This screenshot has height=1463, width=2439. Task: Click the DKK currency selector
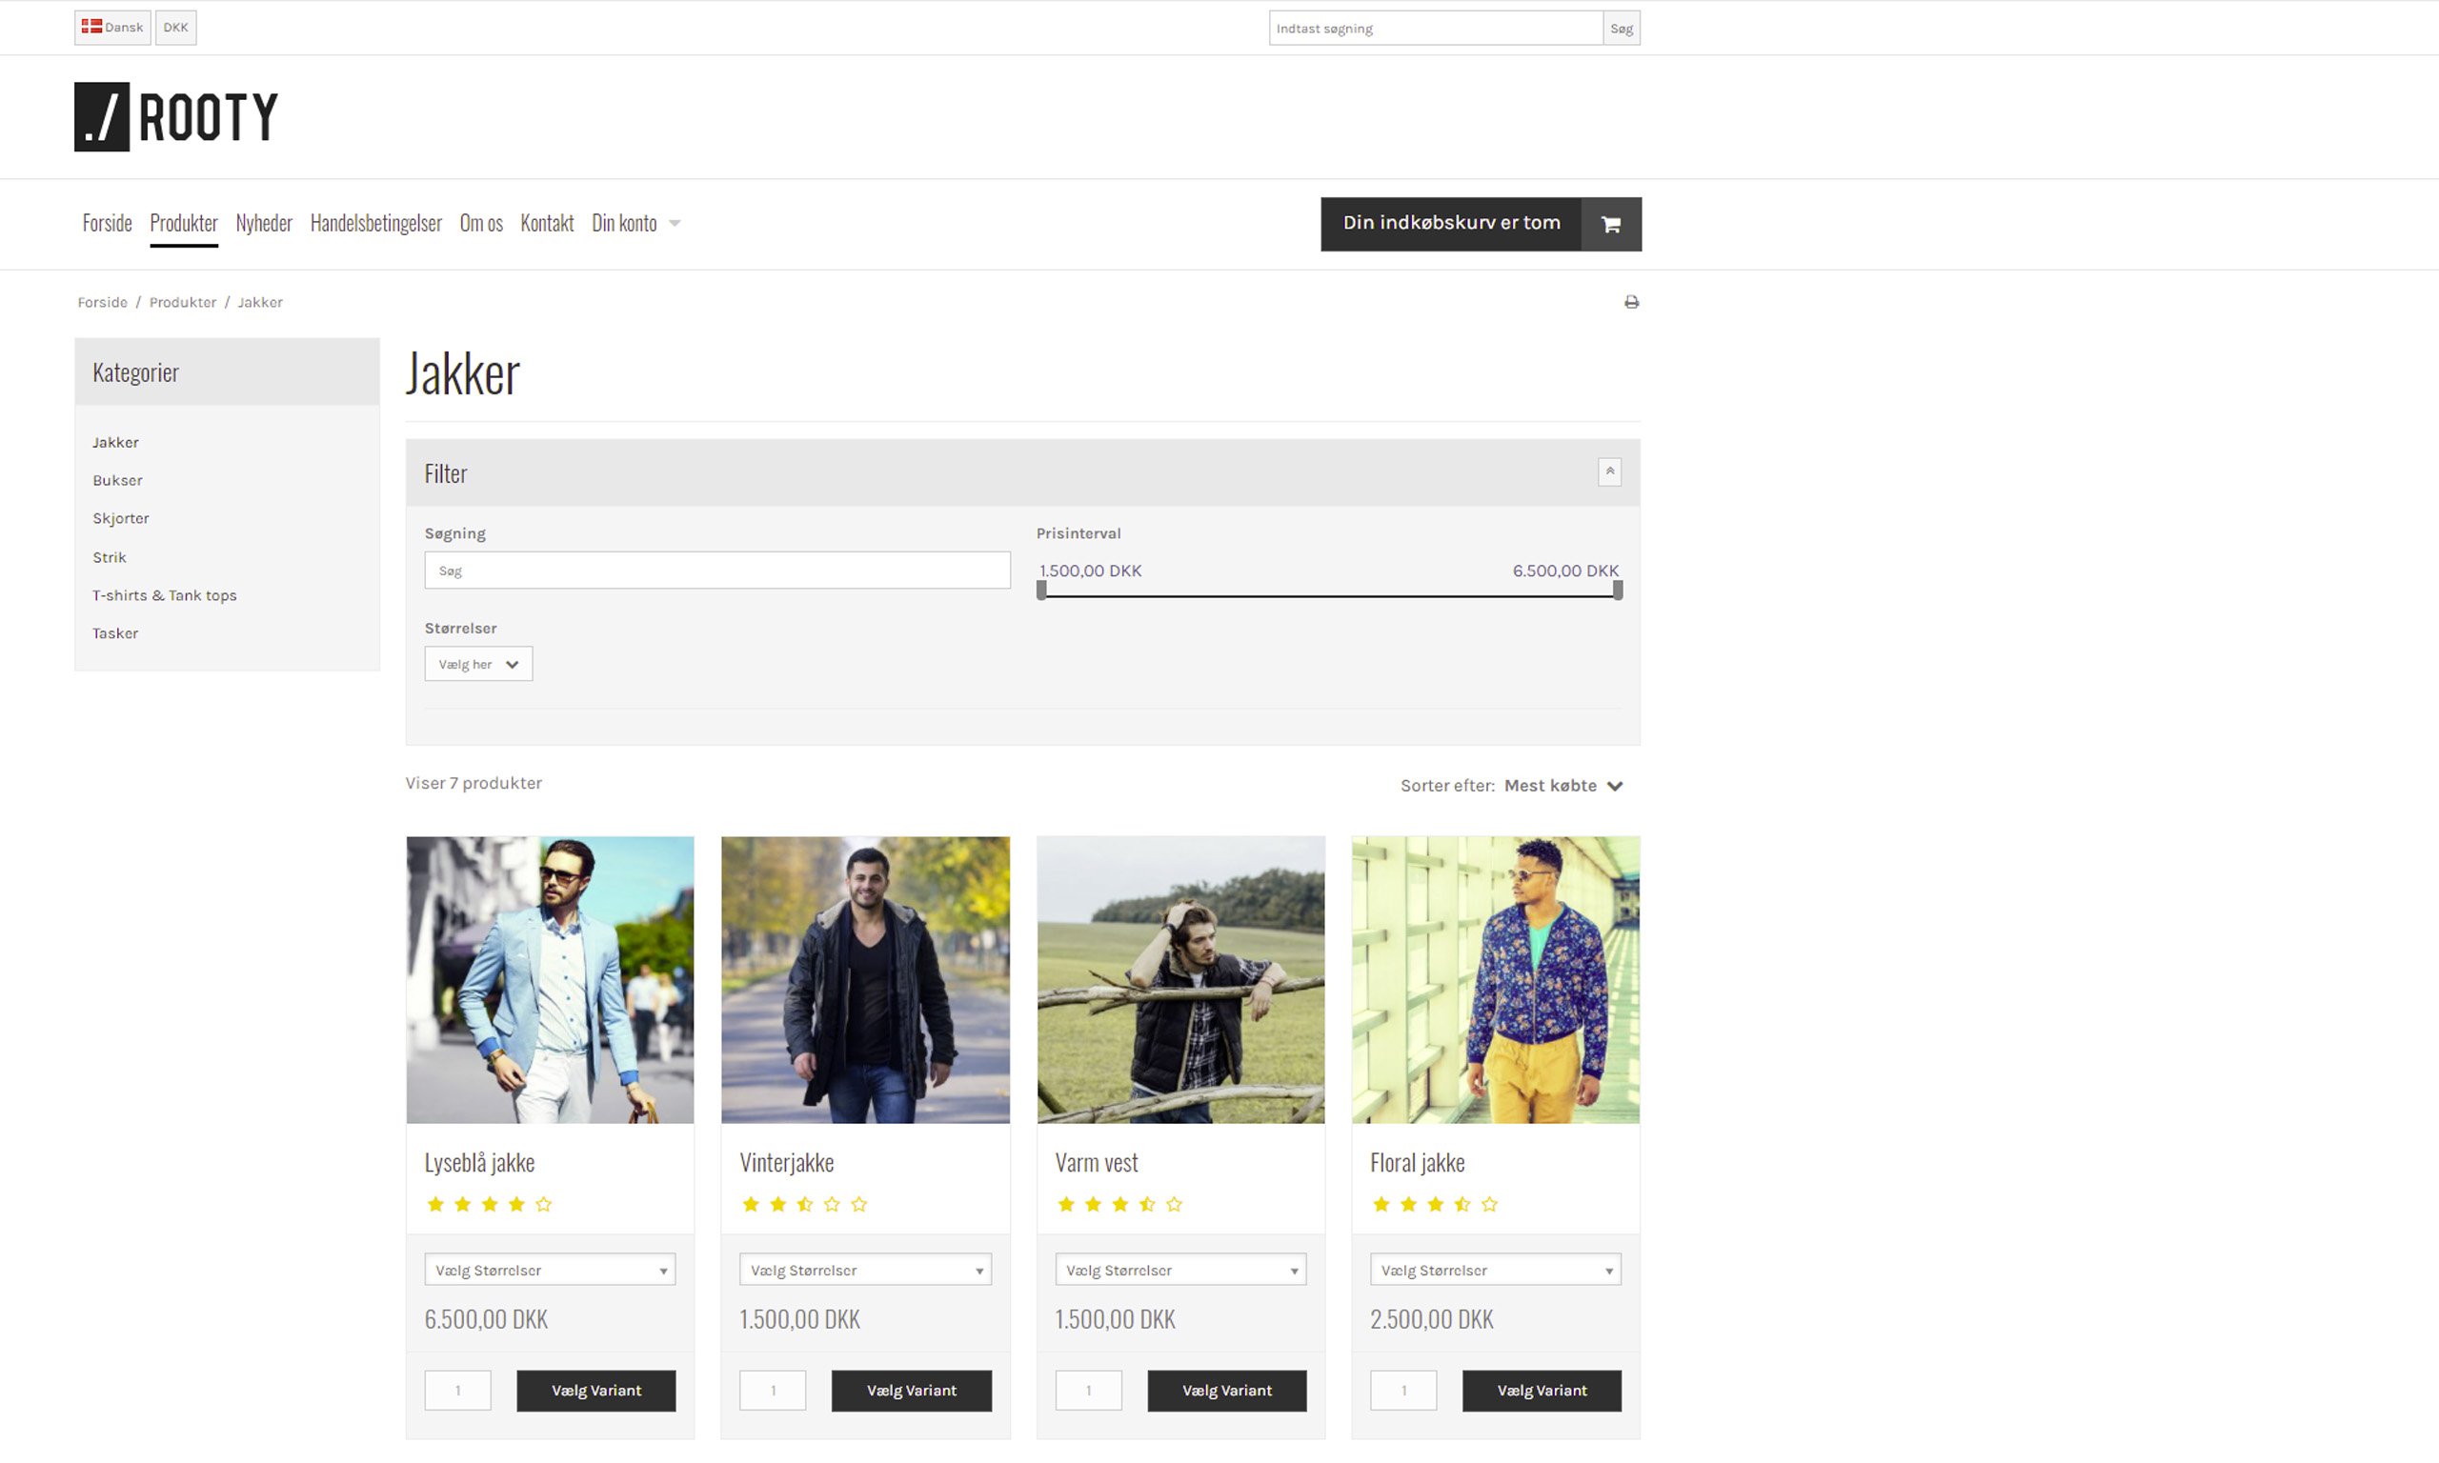tap(175, 27)
